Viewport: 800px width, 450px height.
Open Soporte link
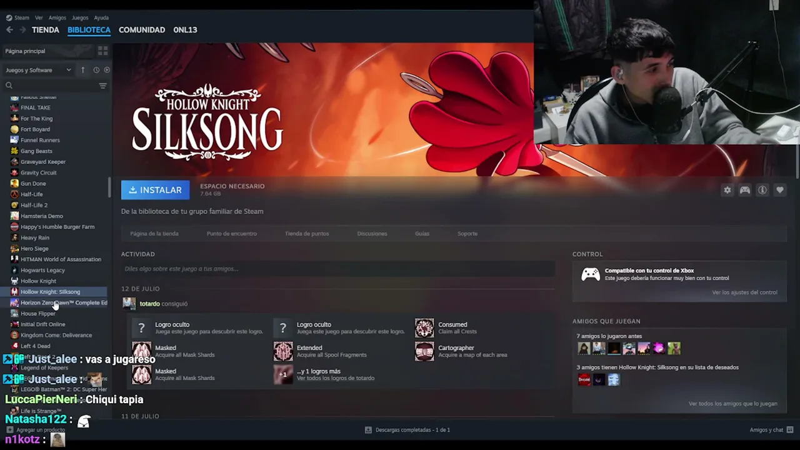coord(467,234)
